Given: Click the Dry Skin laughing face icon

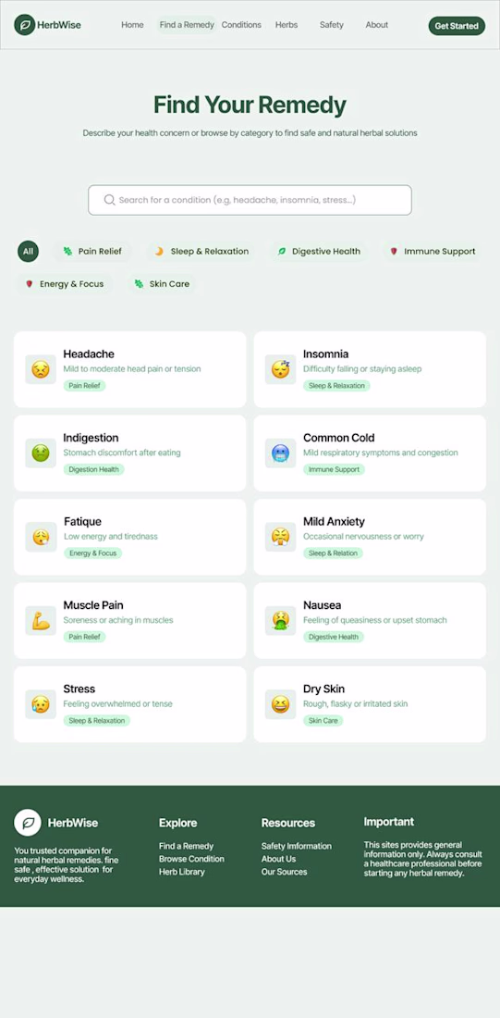Looking at the screenshot, I should 281,704.
